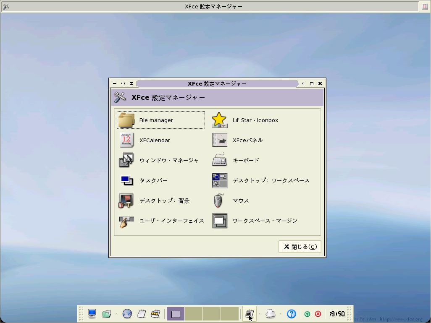Open the XFCalendar settings
The height and width of the screenshot is (323, 431).
145,140
